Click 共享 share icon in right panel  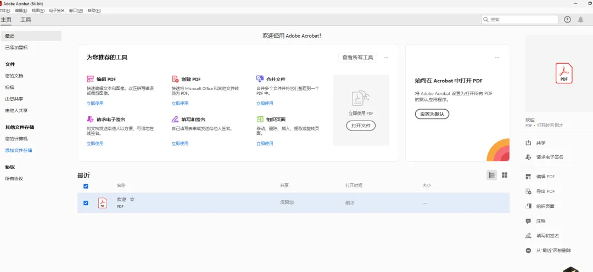528,143
